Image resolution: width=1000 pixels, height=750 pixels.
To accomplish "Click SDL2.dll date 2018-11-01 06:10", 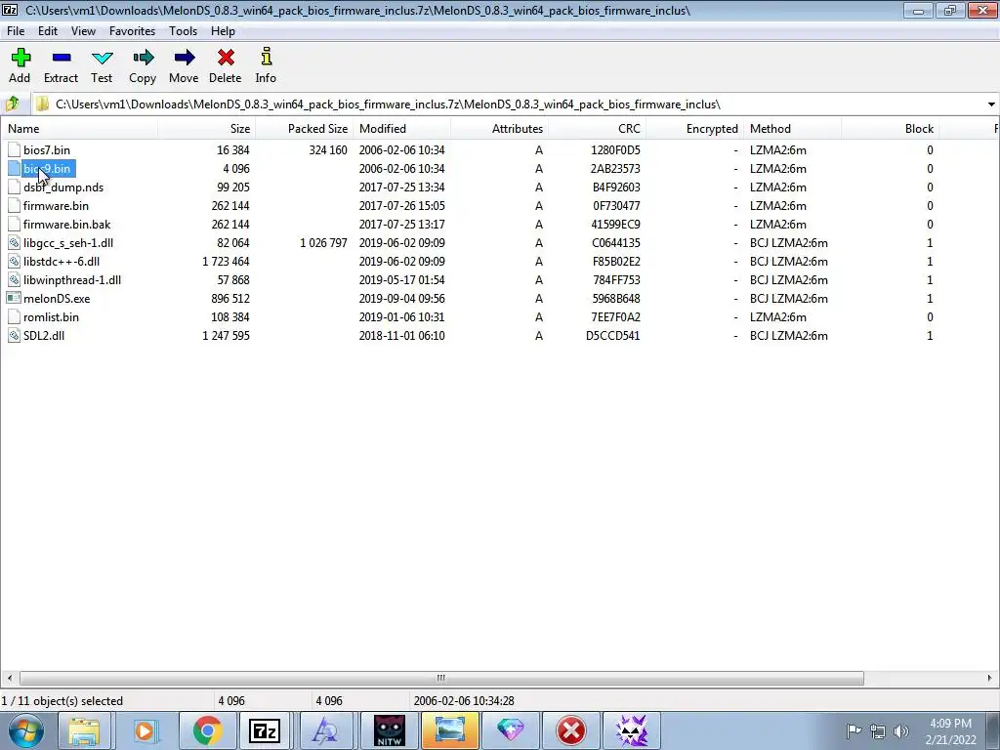I will 401,336.
